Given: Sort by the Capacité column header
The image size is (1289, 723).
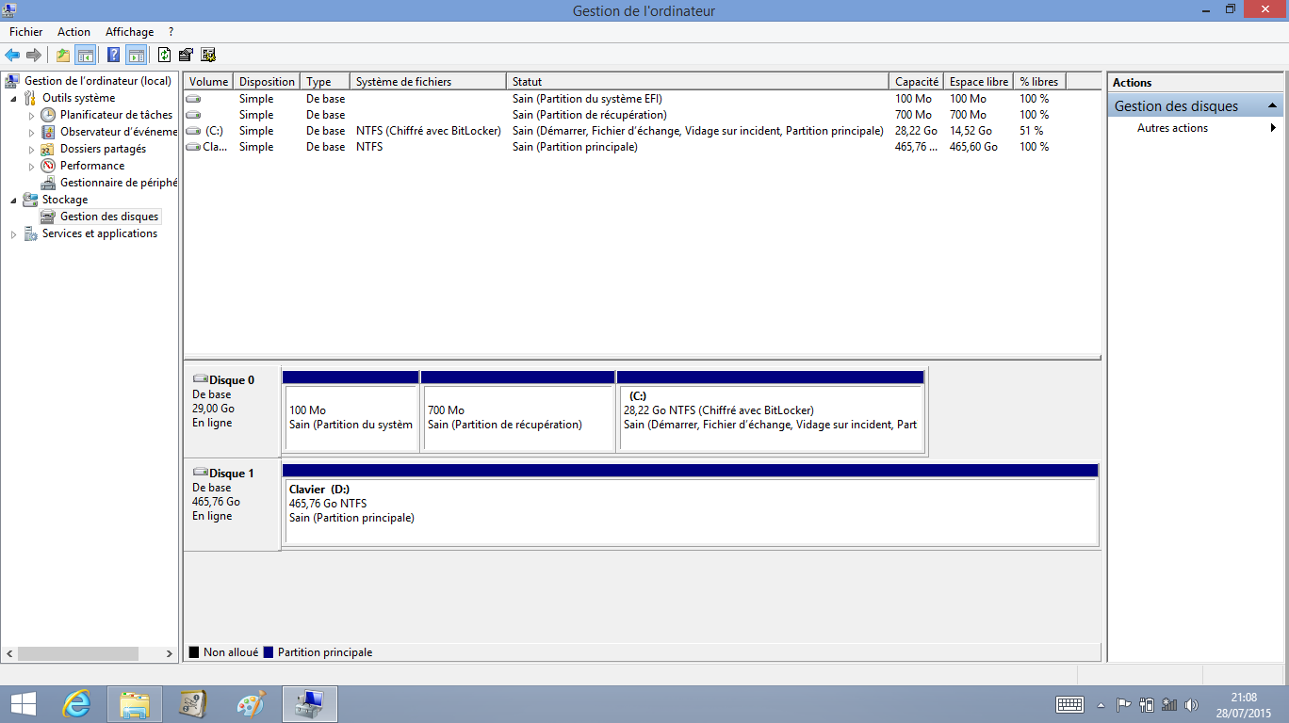Looking at the screenshot, I should [x=916, y=82].
